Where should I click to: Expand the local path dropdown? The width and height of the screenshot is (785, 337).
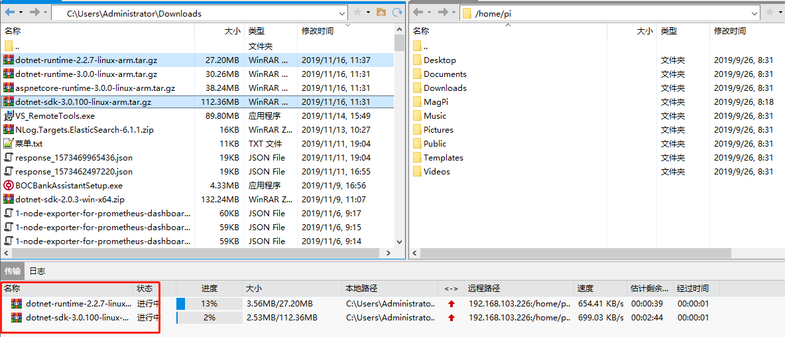[342, 13]
